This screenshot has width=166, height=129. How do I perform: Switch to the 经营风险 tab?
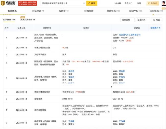(89, 11)
